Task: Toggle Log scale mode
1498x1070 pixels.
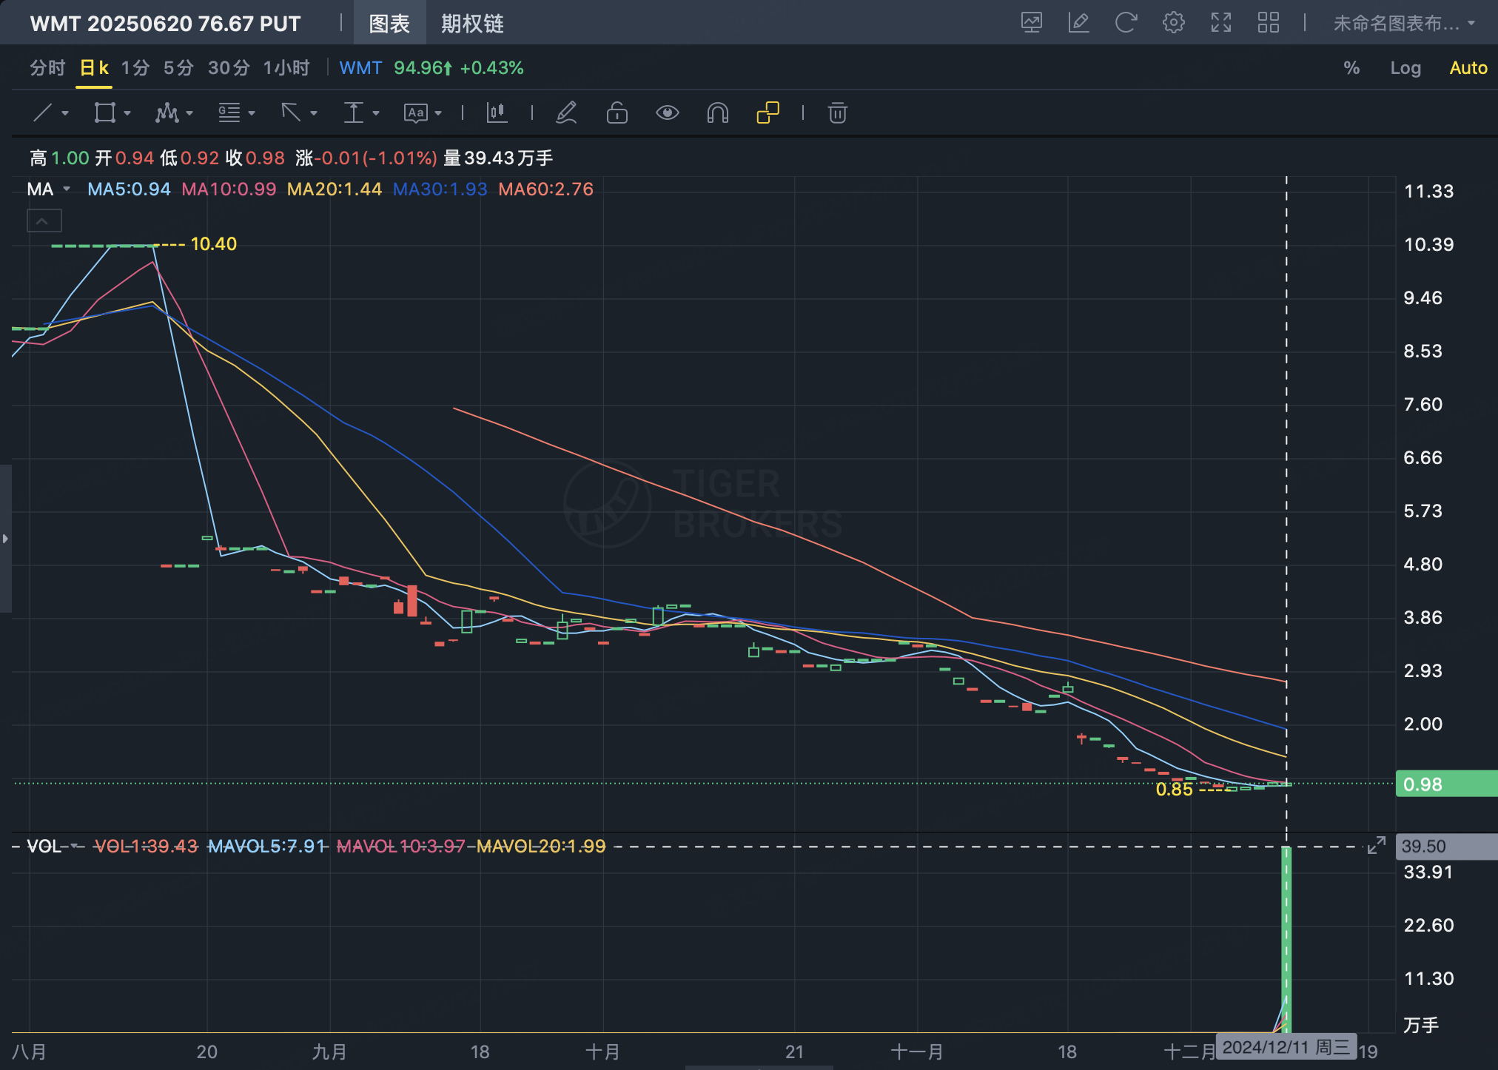Action: pyautogui.click(x=1405, y=68)
